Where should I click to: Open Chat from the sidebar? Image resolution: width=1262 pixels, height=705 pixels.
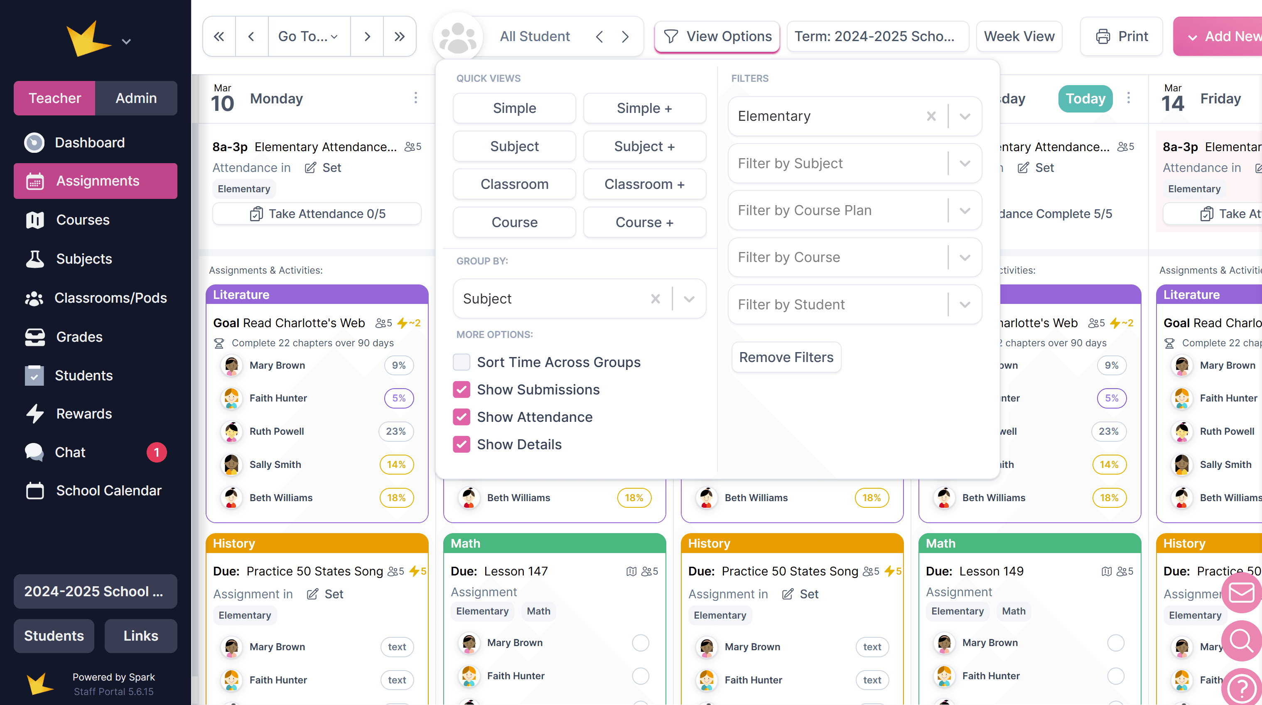tap(70, 452)
